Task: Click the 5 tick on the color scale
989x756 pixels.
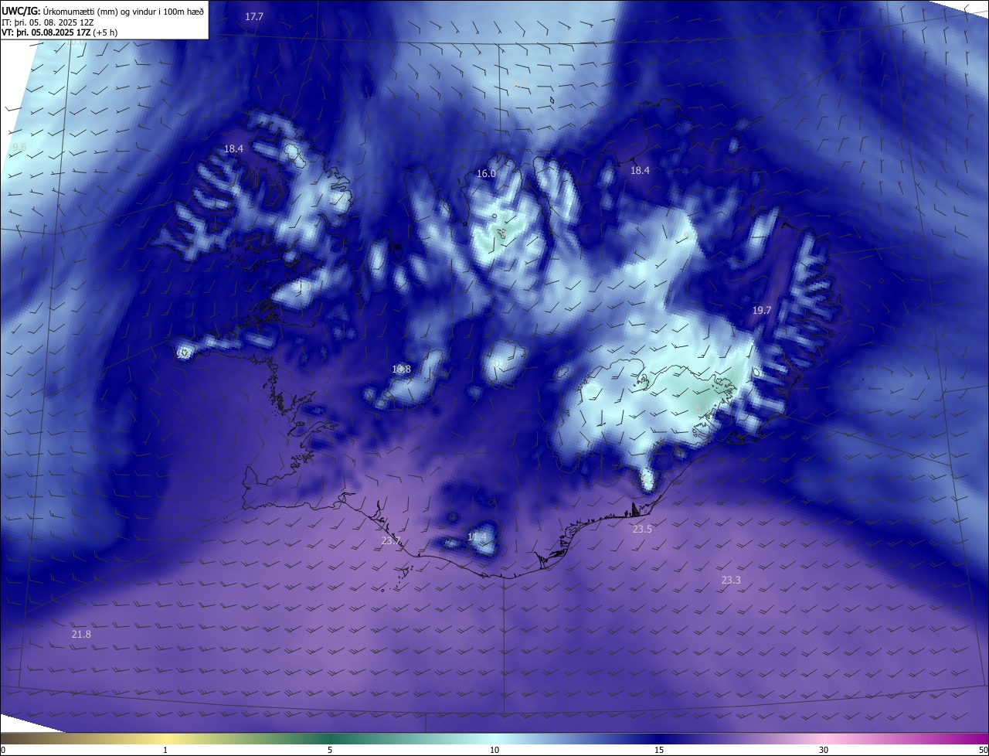Action: 330,750
